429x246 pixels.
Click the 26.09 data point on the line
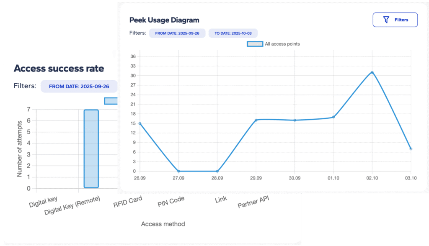coord(140,123)
